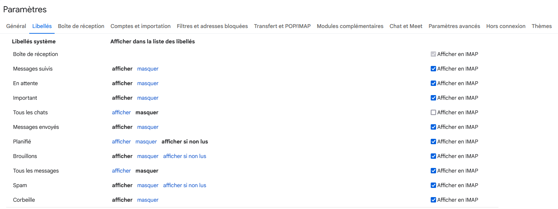Image resolution: width=558 pixels, height=209 pixels.
Task: Open Comptes et importation tab
Action: click(140, 26)
